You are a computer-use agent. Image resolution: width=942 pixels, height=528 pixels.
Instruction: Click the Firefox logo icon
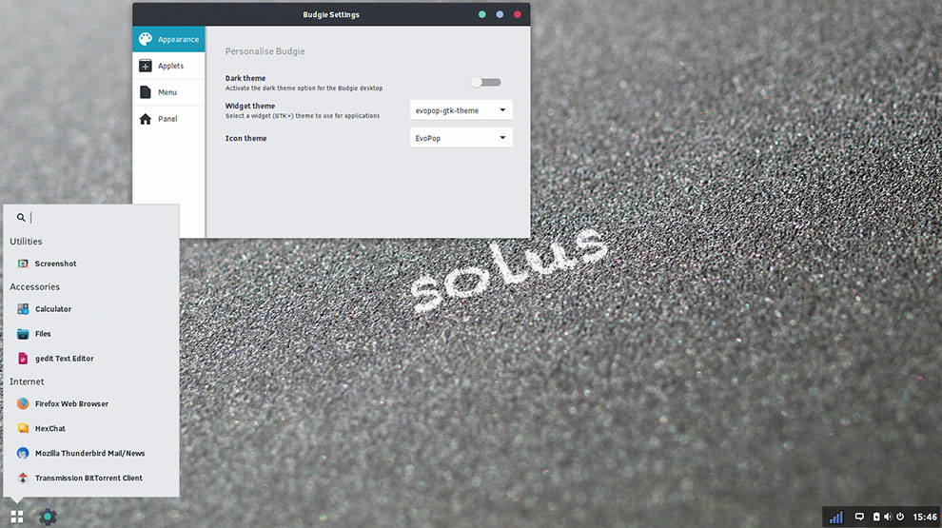click(x=23, y=403)
